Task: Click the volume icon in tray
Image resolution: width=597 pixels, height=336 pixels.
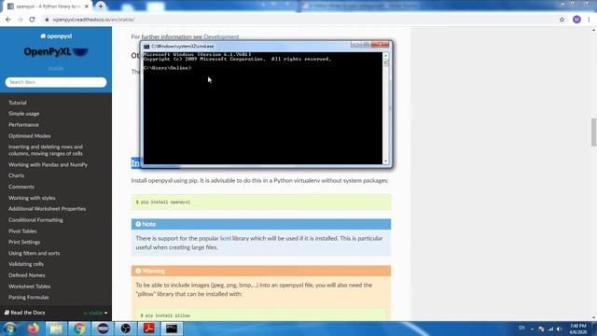Action: [x=560, y=329]
